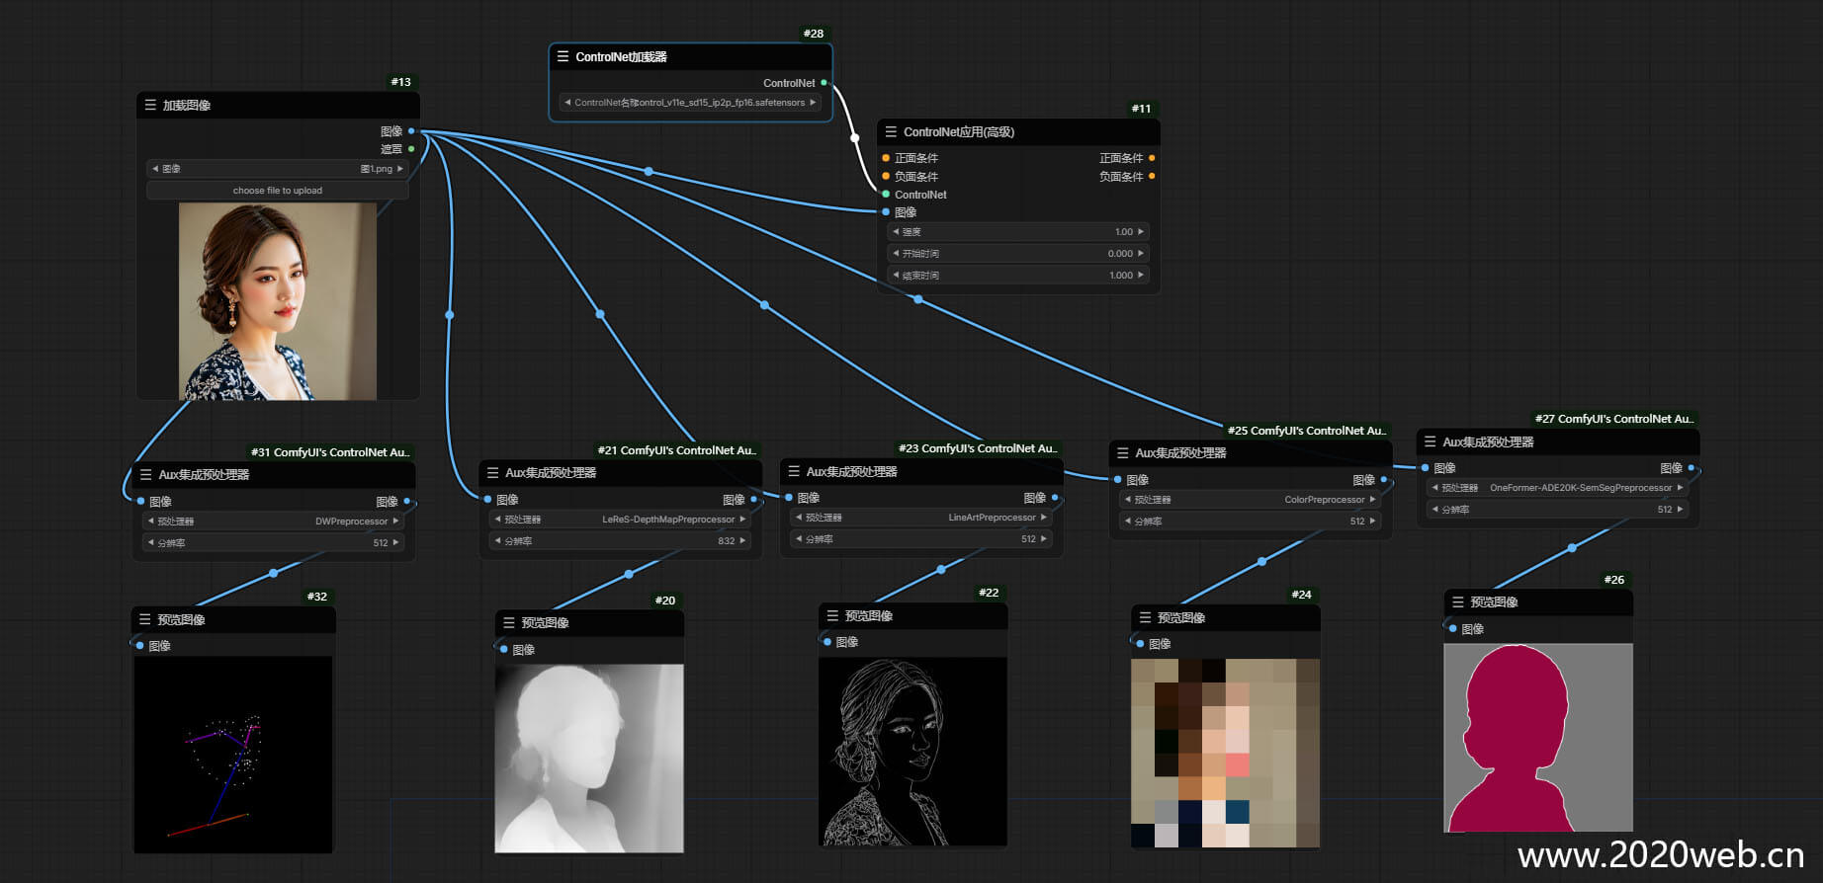The image size is (1823, 883).
Task: Decrease 强度 with its left arrow
Action: [x=896, y=232]
